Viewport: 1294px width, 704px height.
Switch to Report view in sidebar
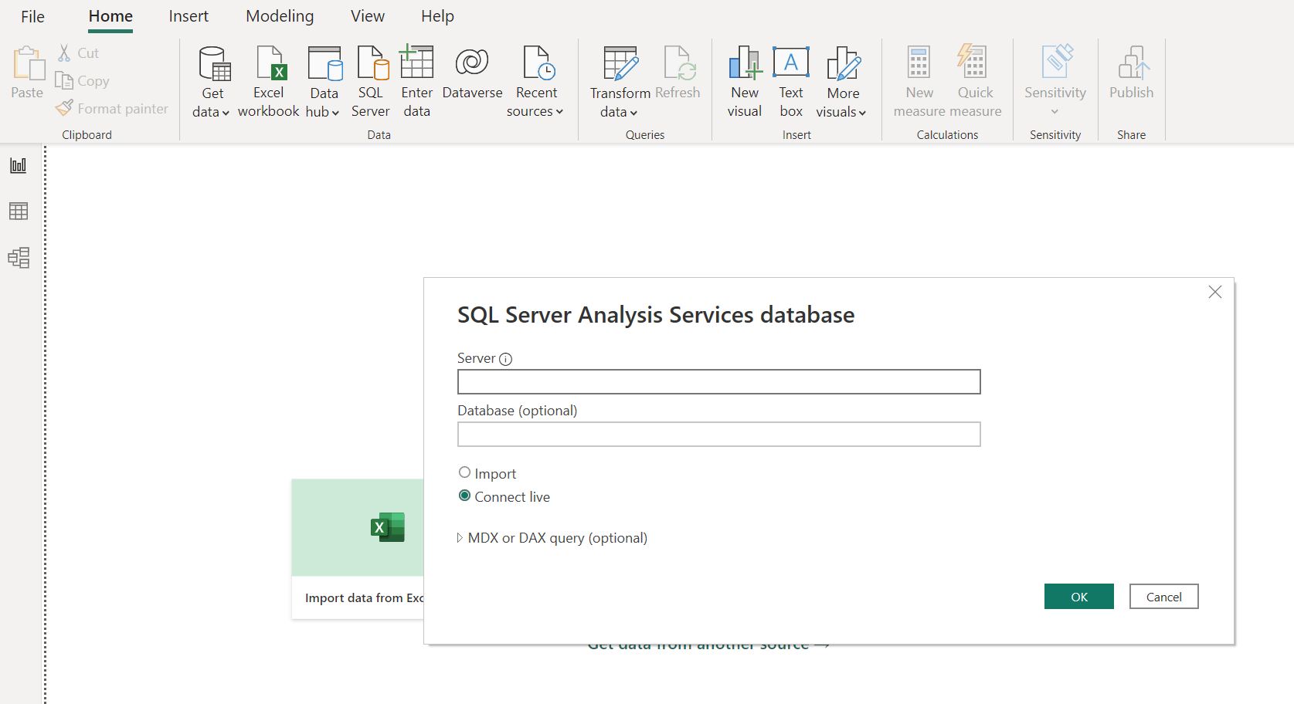19,165
